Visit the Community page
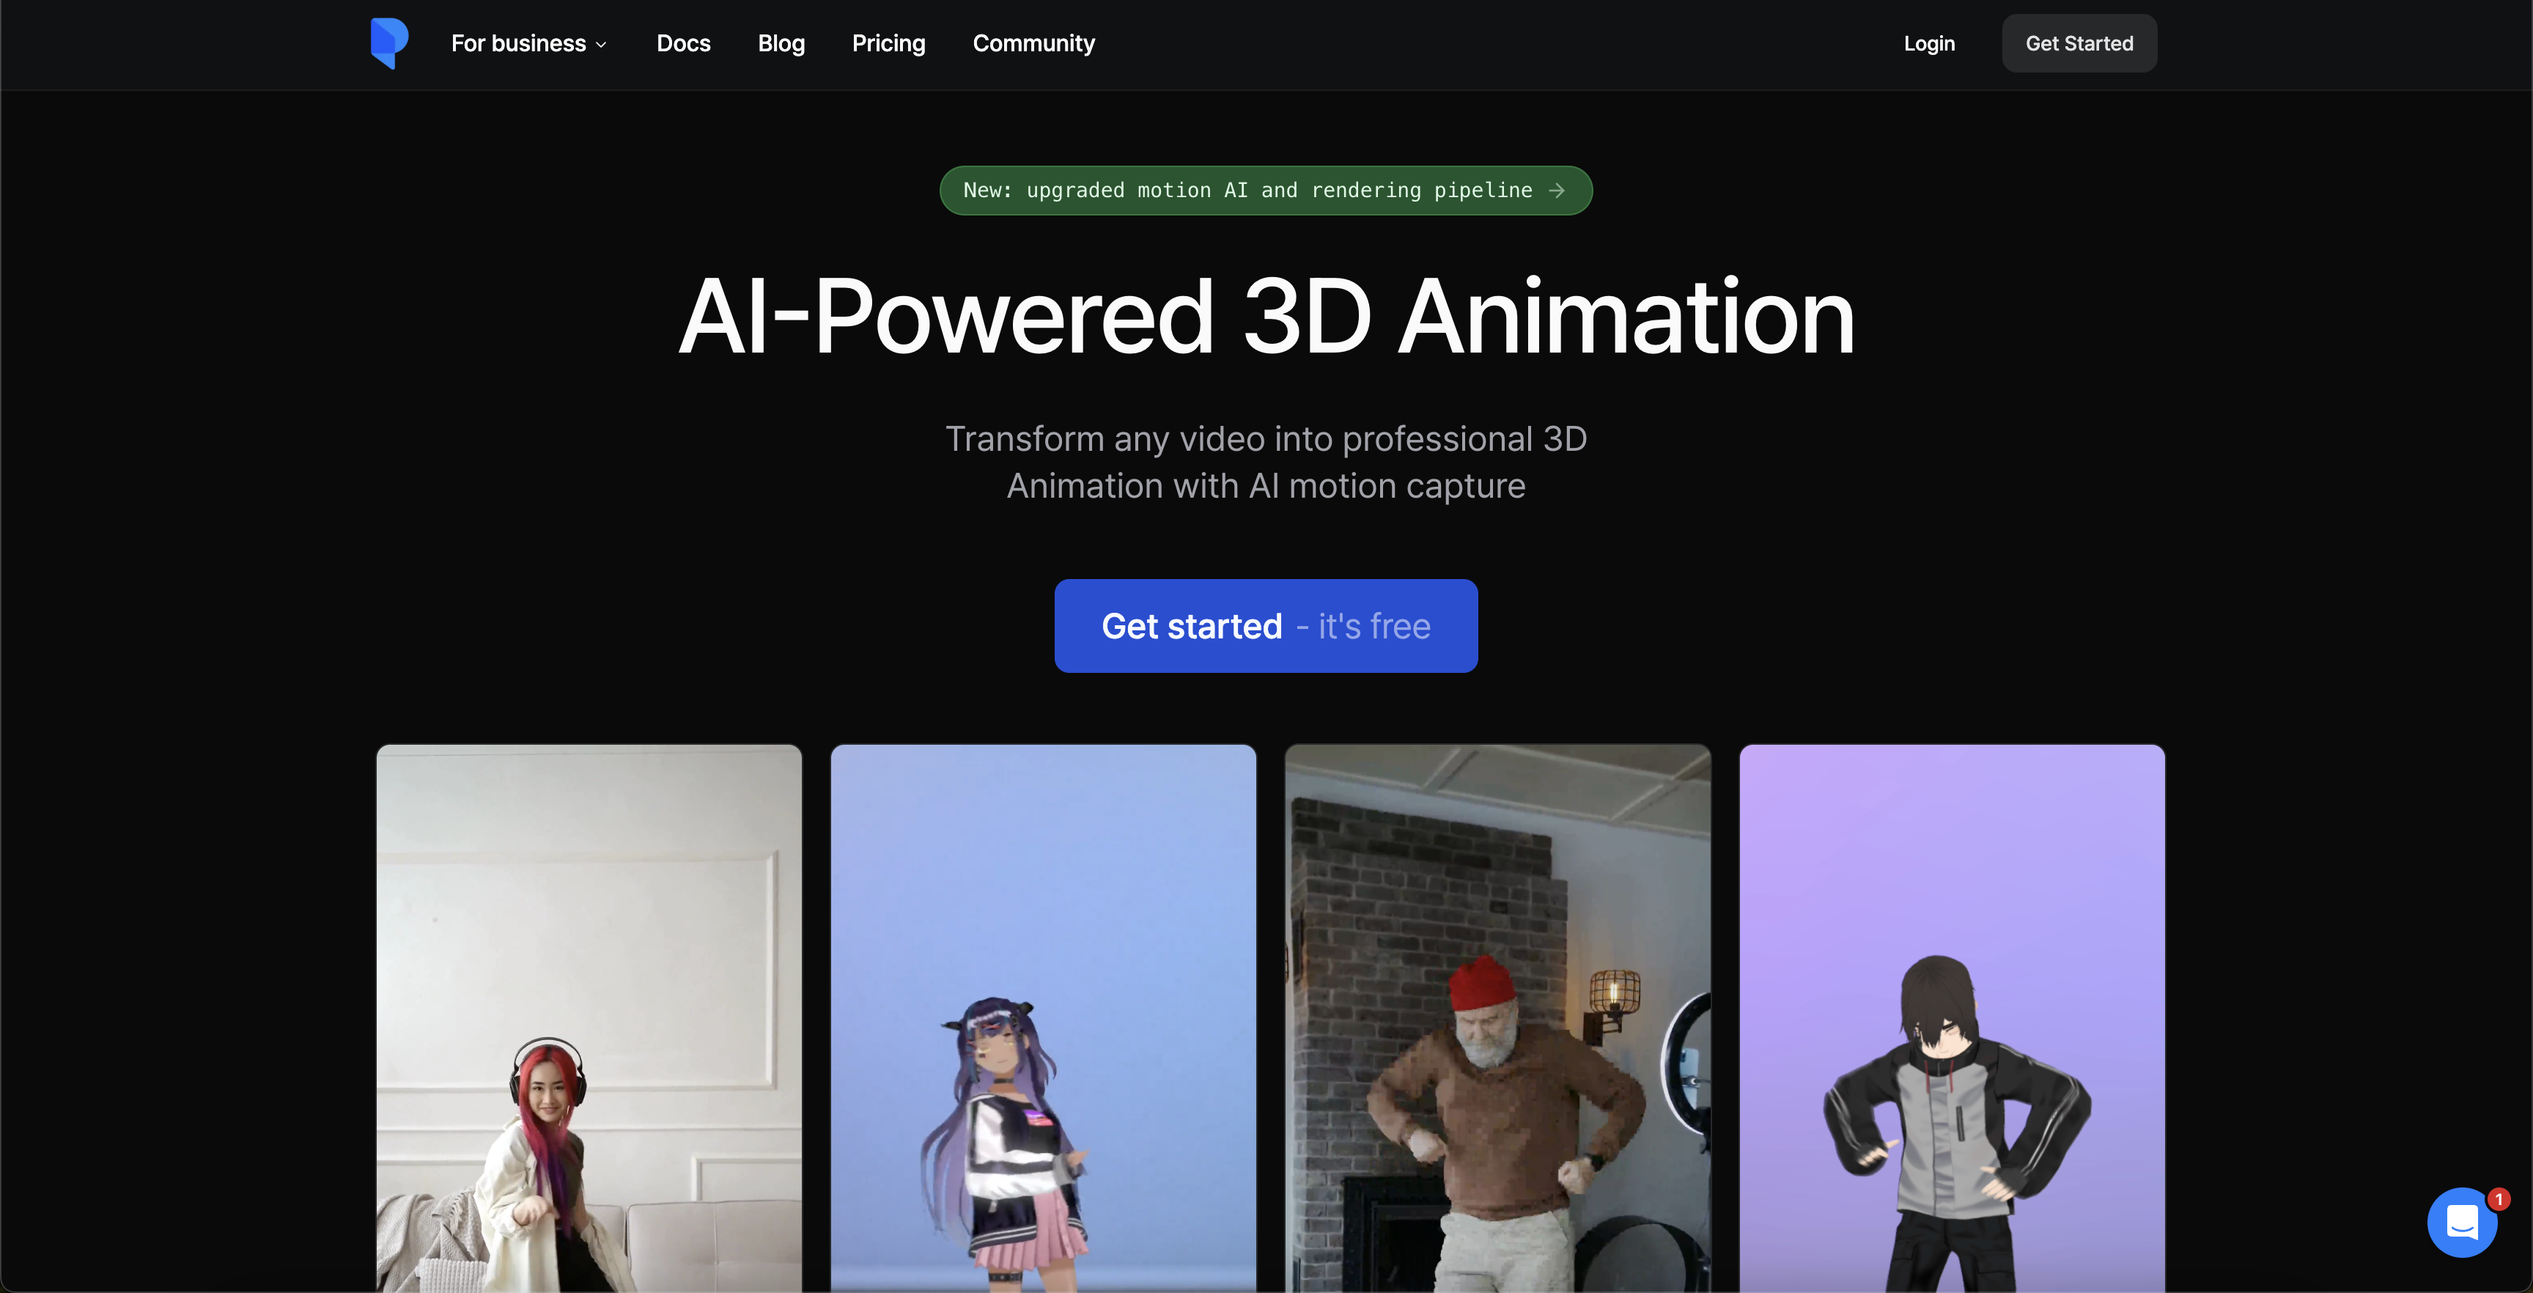This screenshot has width=2533, height=1293. point(1033,43)
